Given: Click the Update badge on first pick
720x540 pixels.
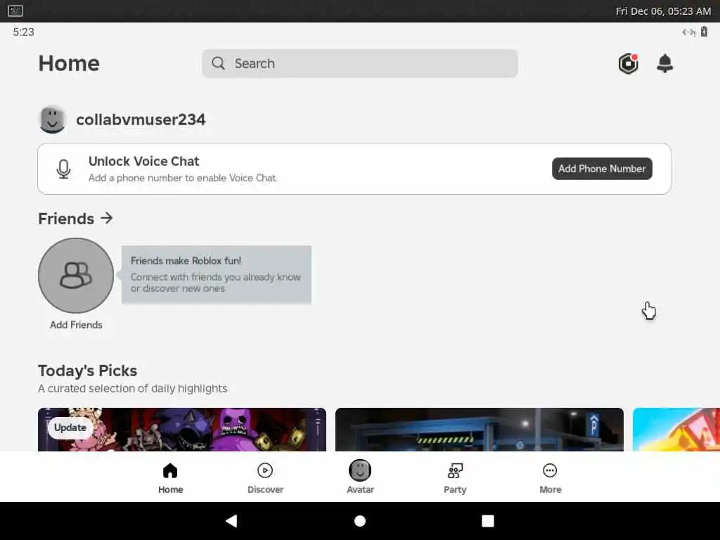Looking at the screenshot, I should tap(70, 427).
